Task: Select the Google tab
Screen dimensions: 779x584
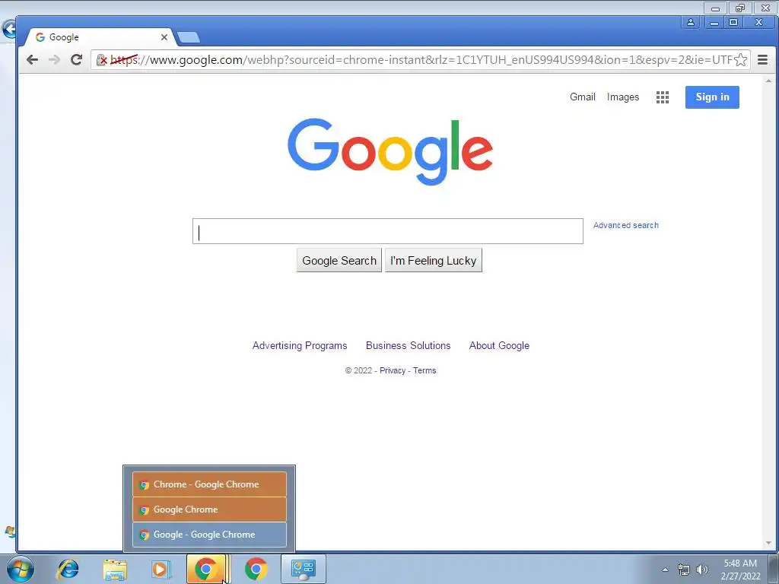Action: pos(100,37)
